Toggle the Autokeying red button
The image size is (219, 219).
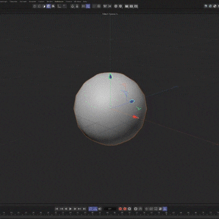pyautogui.click(x=125, y=209)
